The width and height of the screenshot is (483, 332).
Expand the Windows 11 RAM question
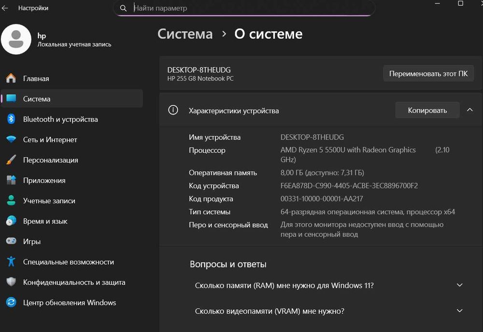[459, 285]
